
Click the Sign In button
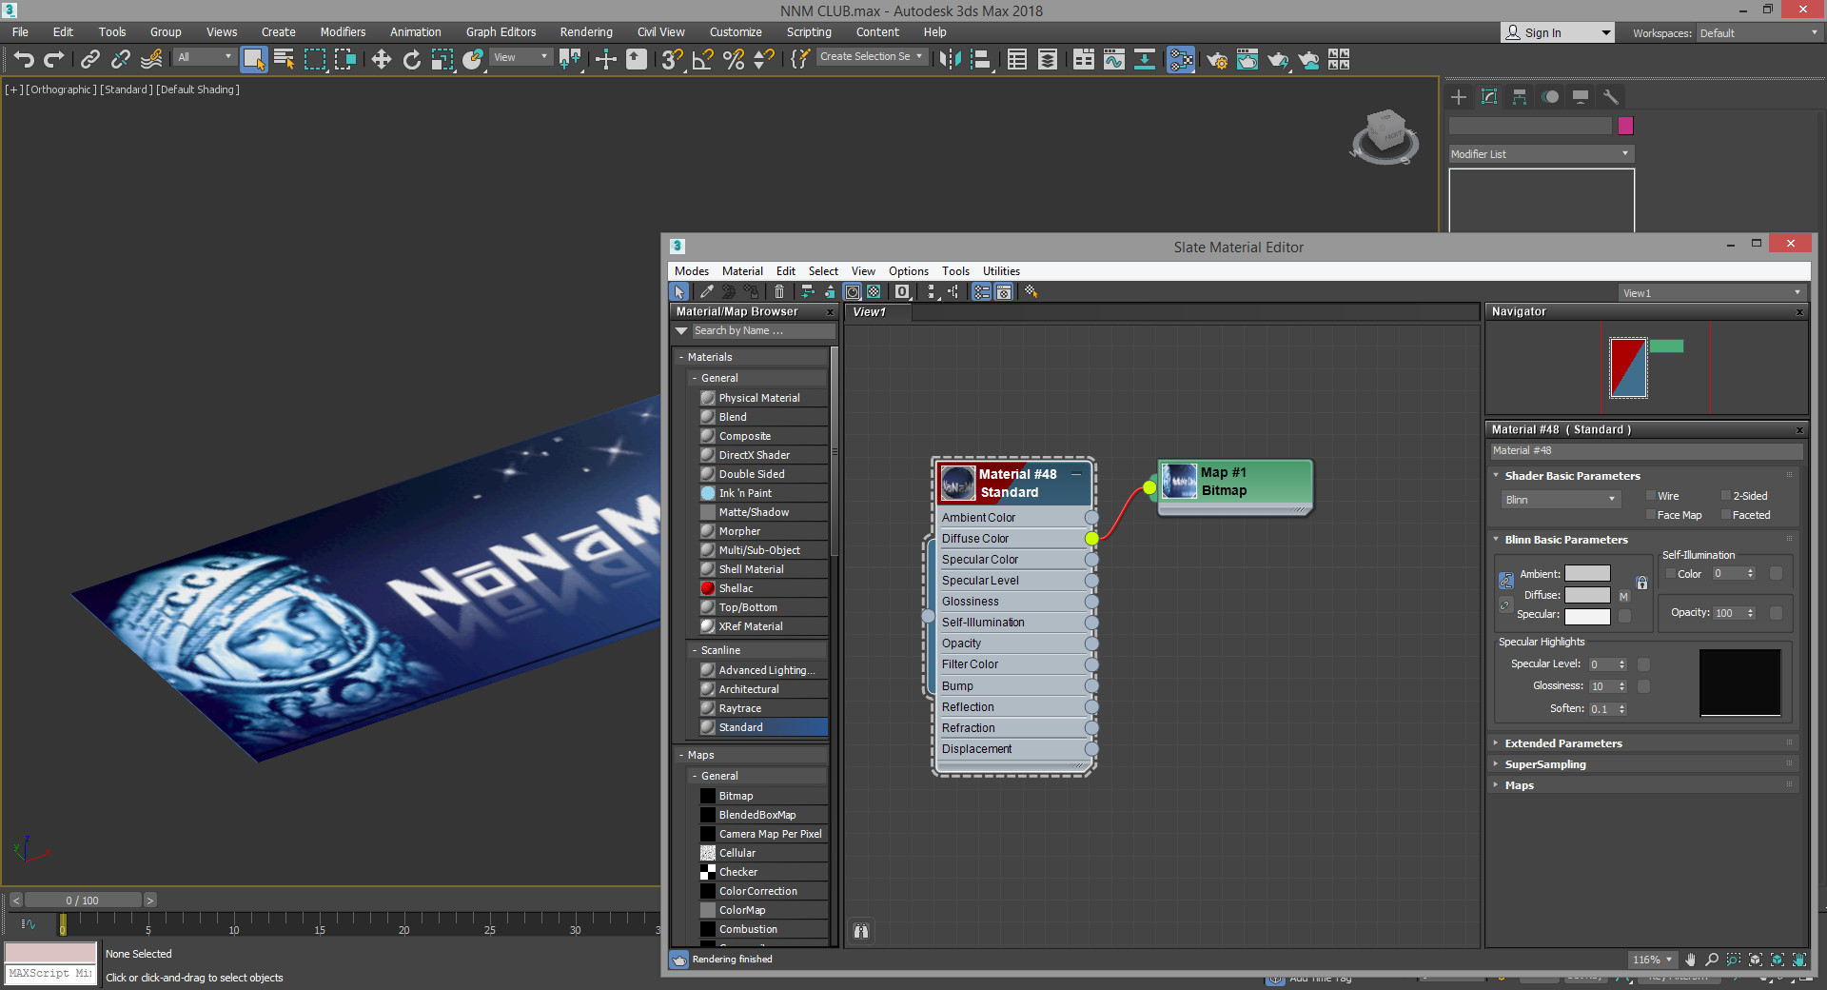pos(1557,33)
